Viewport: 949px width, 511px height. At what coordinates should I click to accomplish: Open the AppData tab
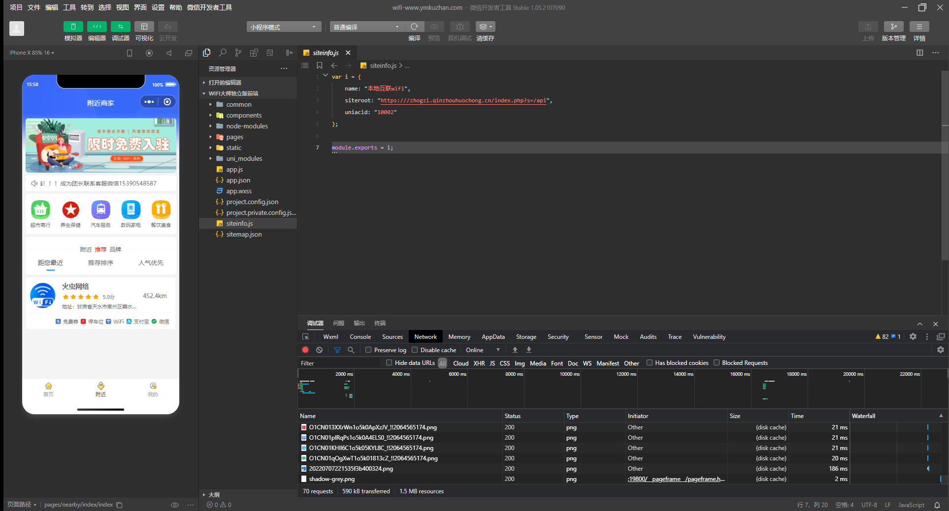point(493,336)
